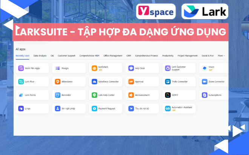
Task: Open the testforlark bot icon
Action: click(94, 68)
